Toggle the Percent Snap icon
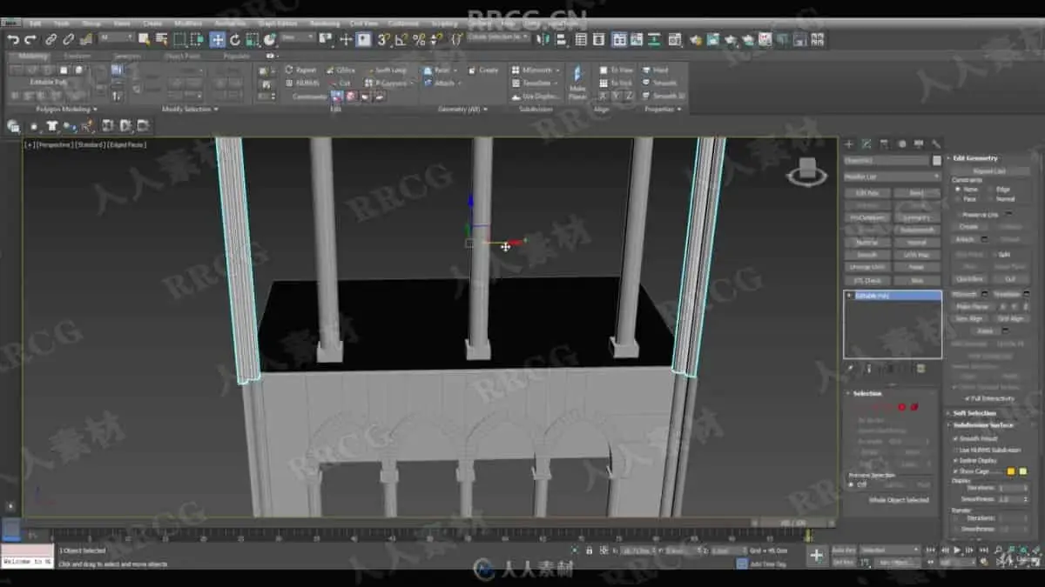This screenshot has width=1045, height=587. (419, 39)
